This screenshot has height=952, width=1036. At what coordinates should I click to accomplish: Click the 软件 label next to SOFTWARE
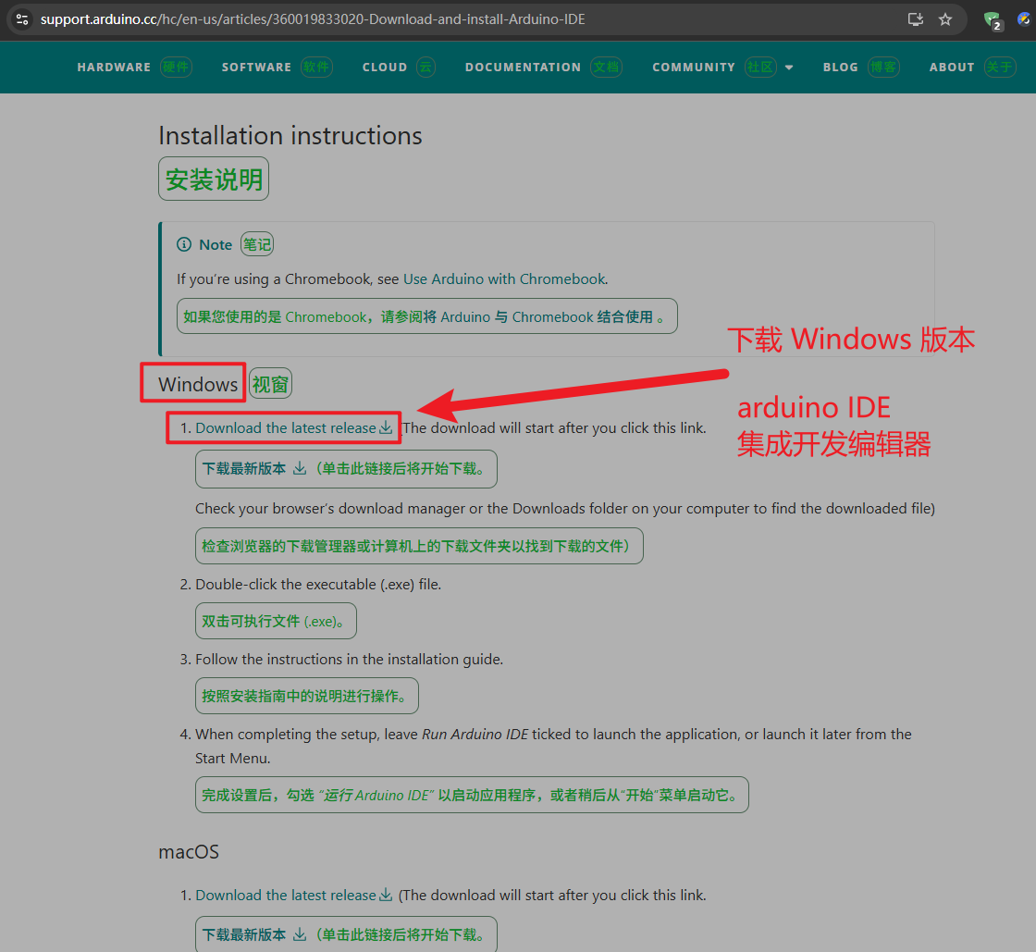pyautogui.click(x=316, y=67)
